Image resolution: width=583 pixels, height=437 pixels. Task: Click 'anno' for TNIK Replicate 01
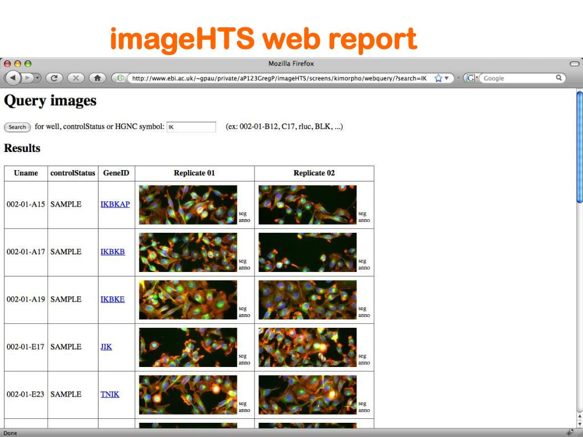(244, 411)
